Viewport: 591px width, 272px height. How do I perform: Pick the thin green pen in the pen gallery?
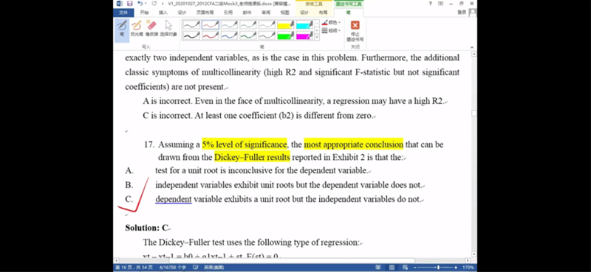pyautogui.click(x=248, y=25)
